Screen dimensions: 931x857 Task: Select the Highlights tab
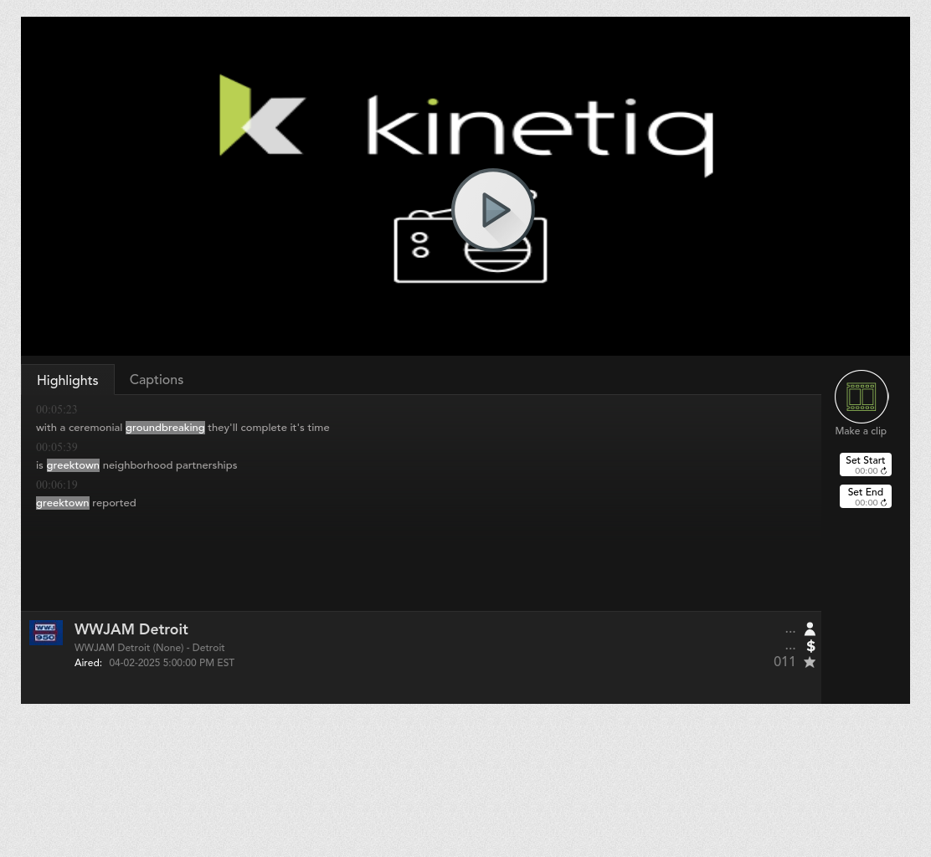coord(68,381)
